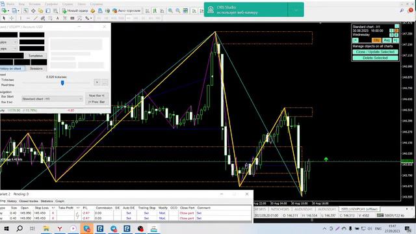Open the MetaEditor icon after New Order
This screenshot has width=416, height=234.
[93, 10]
